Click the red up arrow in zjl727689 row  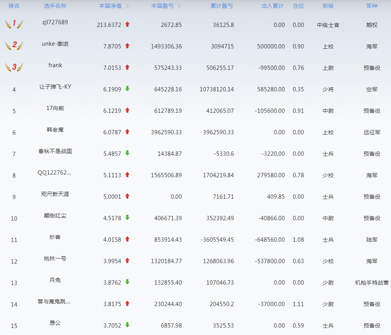point(128,24)
